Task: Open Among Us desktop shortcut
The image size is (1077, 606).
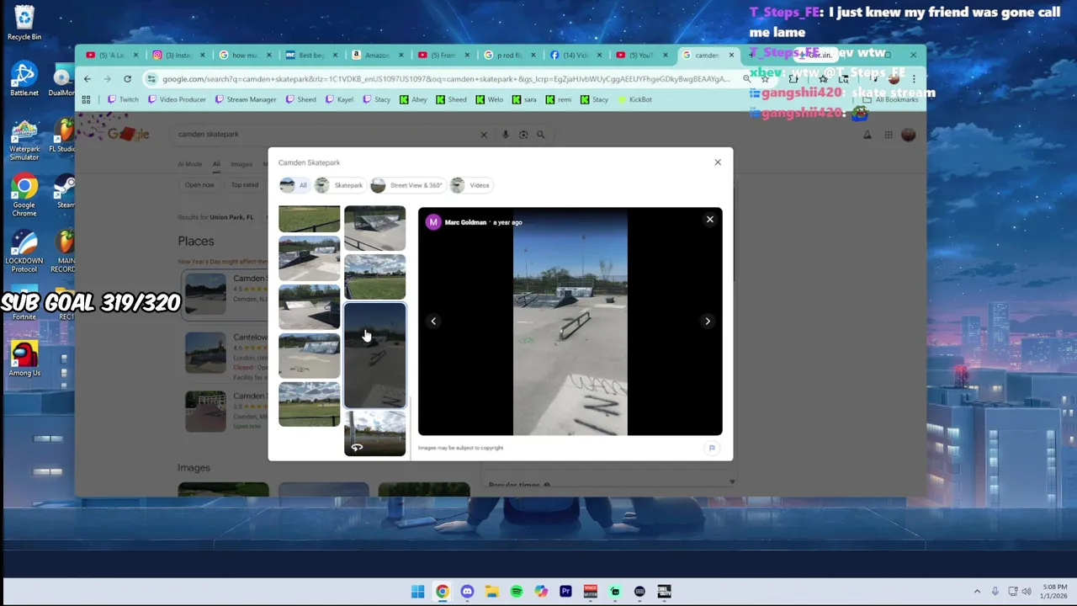Action: (24, 358)
